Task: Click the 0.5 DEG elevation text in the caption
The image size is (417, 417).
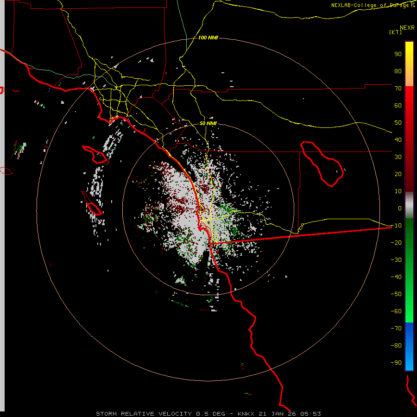Action: [x=210, y=414]
